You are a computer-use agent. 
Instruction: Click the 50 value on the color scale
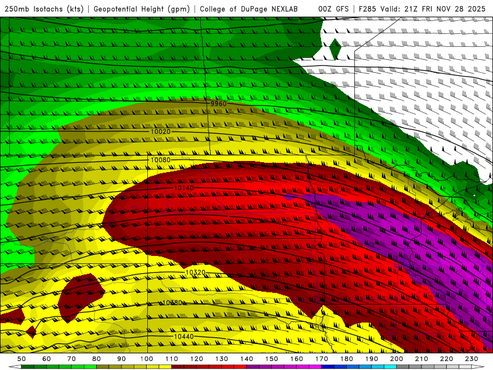click(22, 359)
